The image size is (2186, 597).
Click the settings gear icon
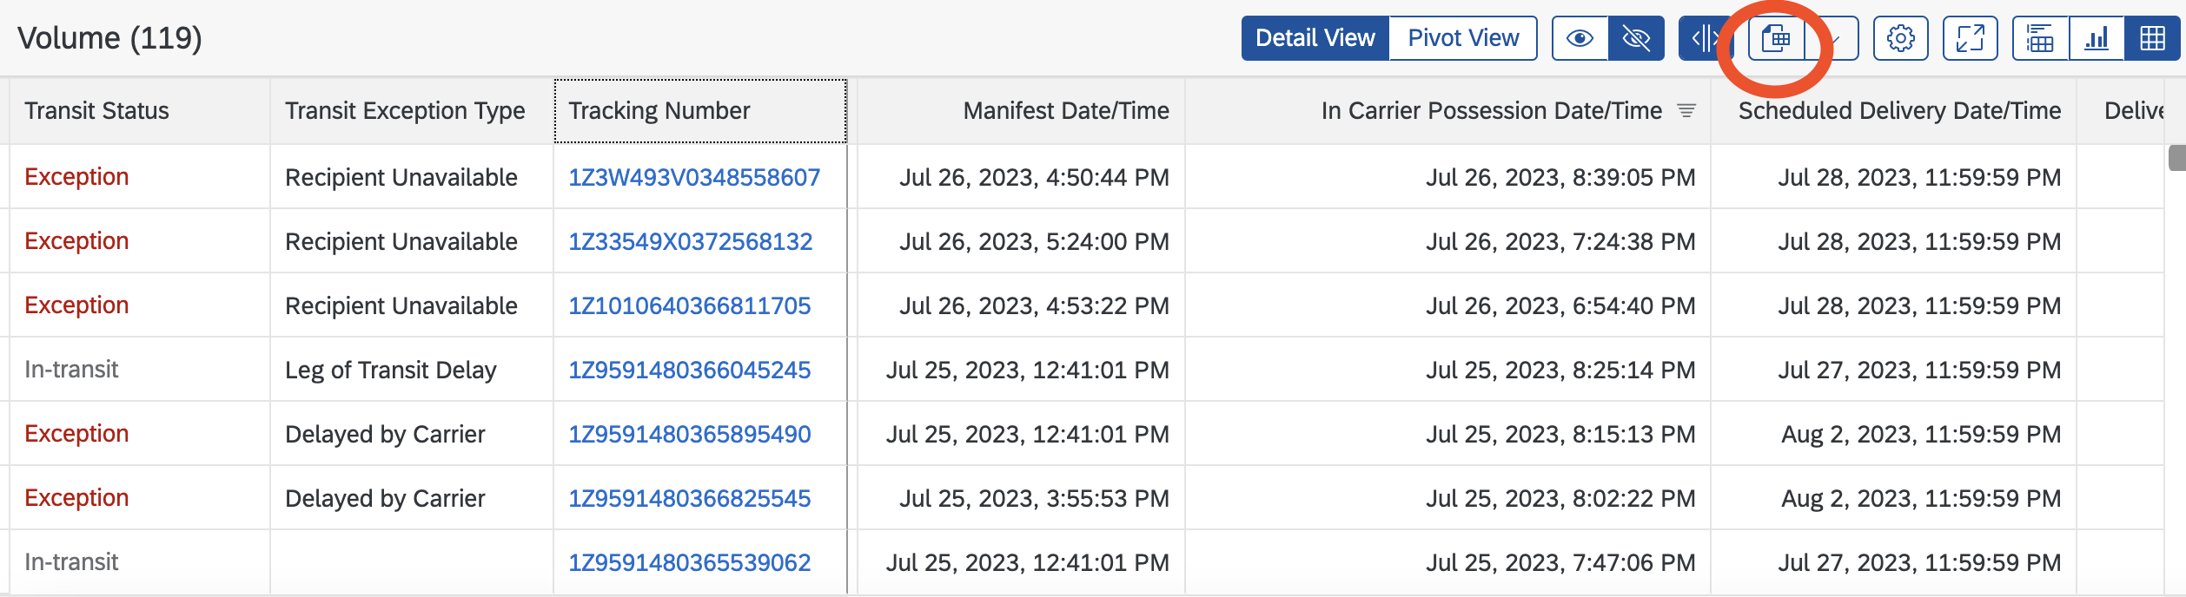1901,39
